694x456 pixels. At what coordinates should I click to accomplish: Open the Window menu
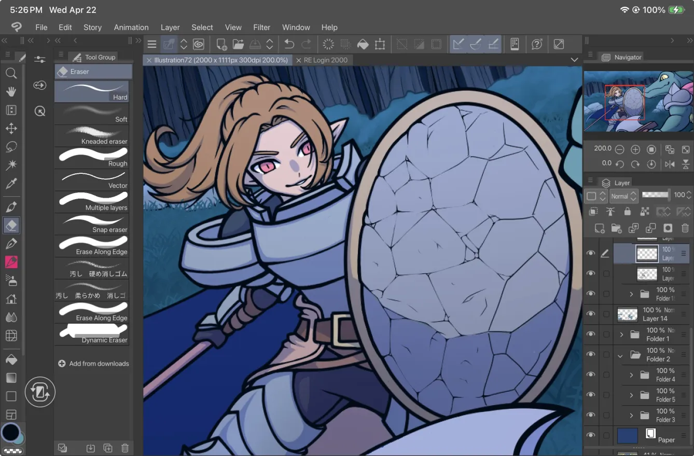click(x=296, y=27)
